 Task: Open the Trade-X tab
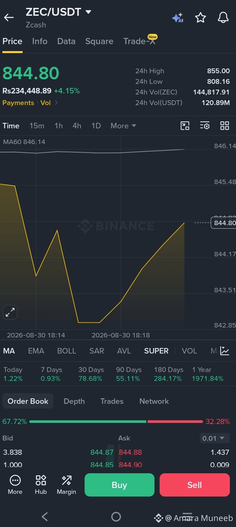[139, 41]
